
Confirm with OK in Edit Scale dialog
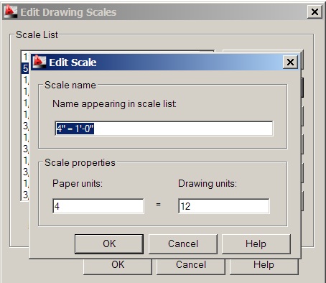109,244
